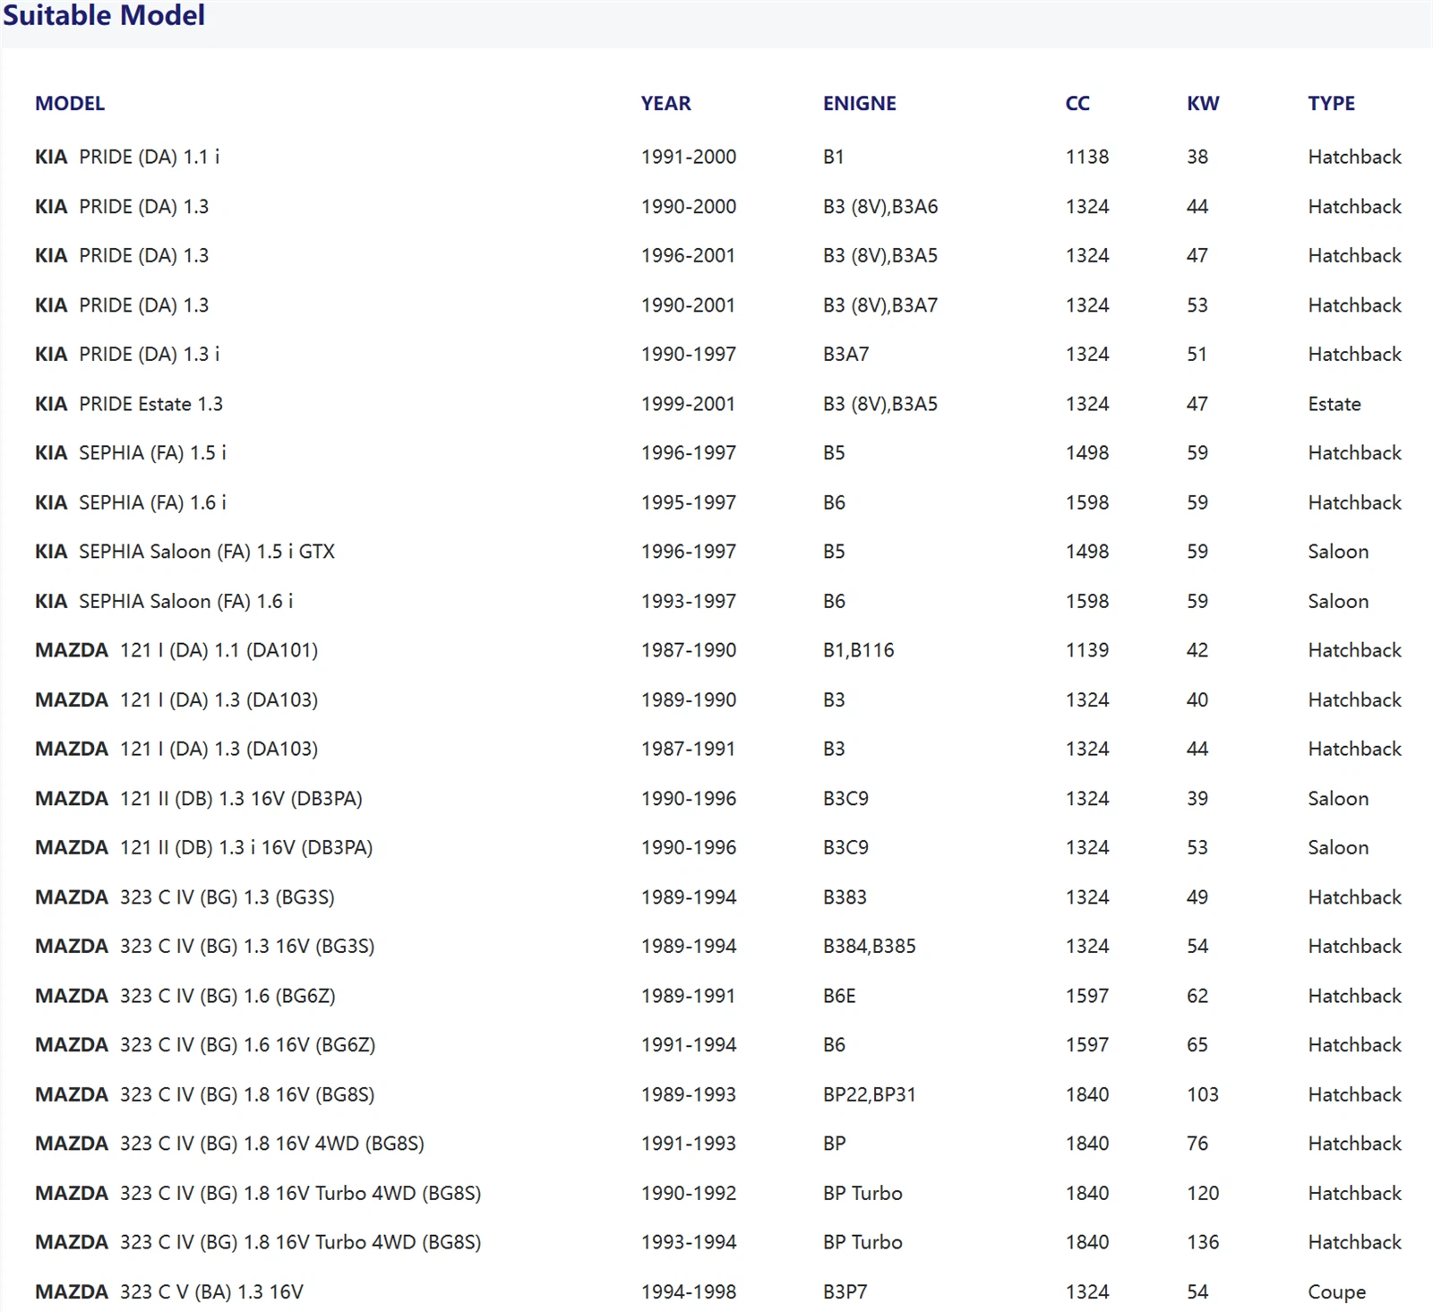The image size is (1433, 1312).
Task: Select 'MAZDA 323 C V (BA) 1.3 16V'
Action: pos(169,1291)
